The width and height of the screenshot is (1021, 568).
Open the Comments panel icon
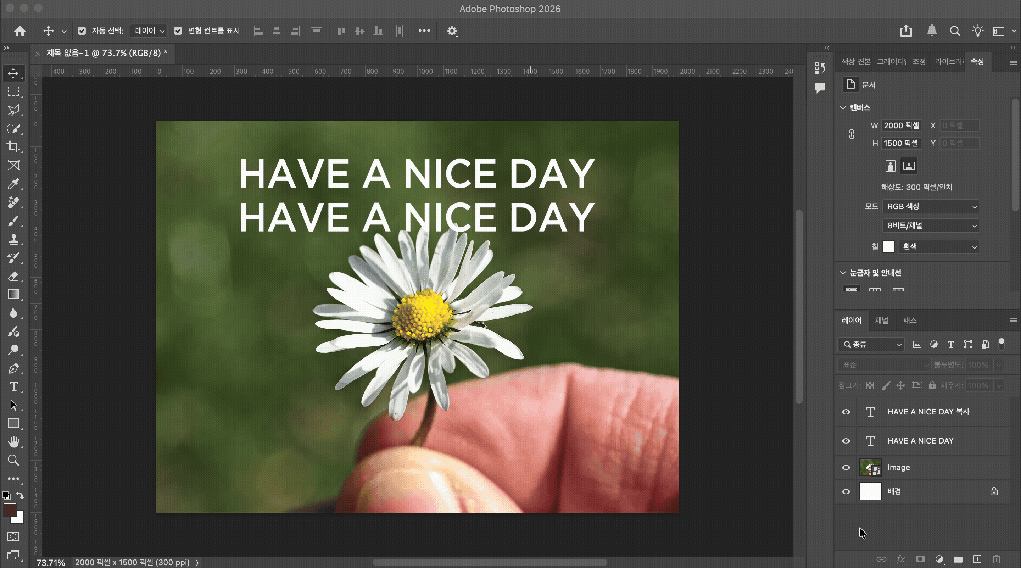click(x=820, y=88)
